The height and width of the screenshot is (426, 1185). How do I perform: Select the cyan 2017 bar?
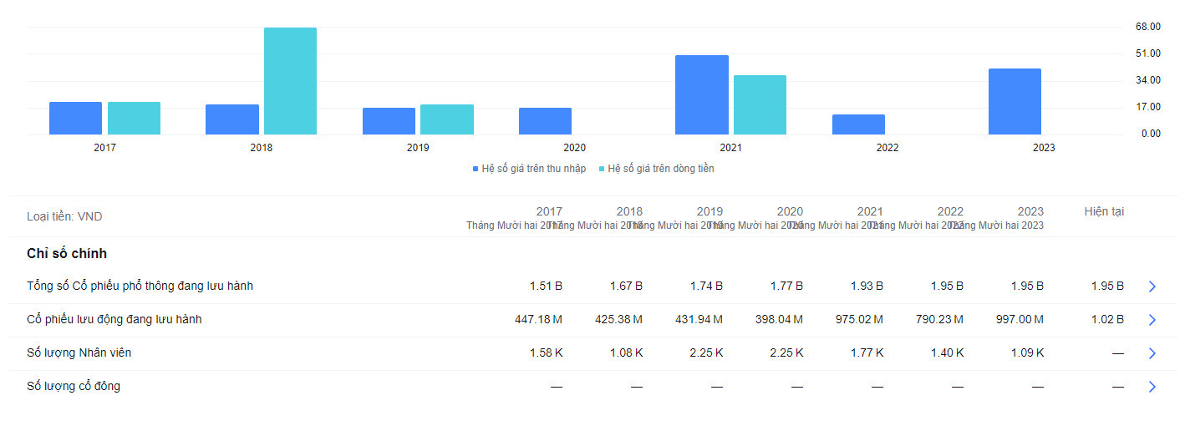tap(134, 119)
